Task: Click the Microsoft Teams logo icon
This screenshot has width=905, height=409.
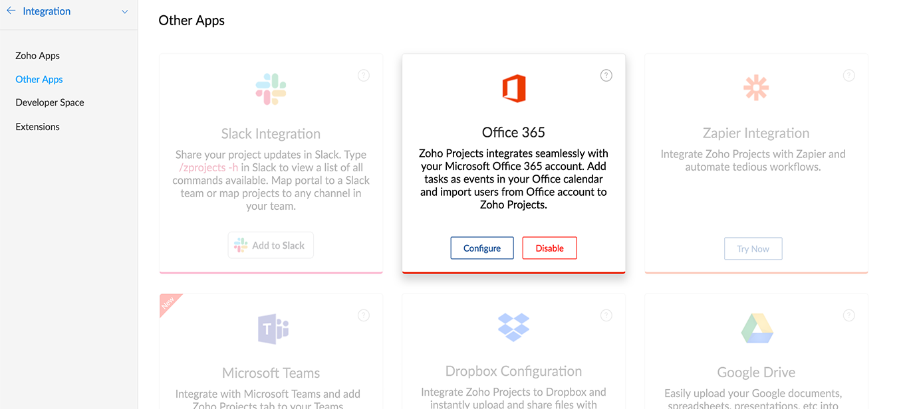Action: 273,329
